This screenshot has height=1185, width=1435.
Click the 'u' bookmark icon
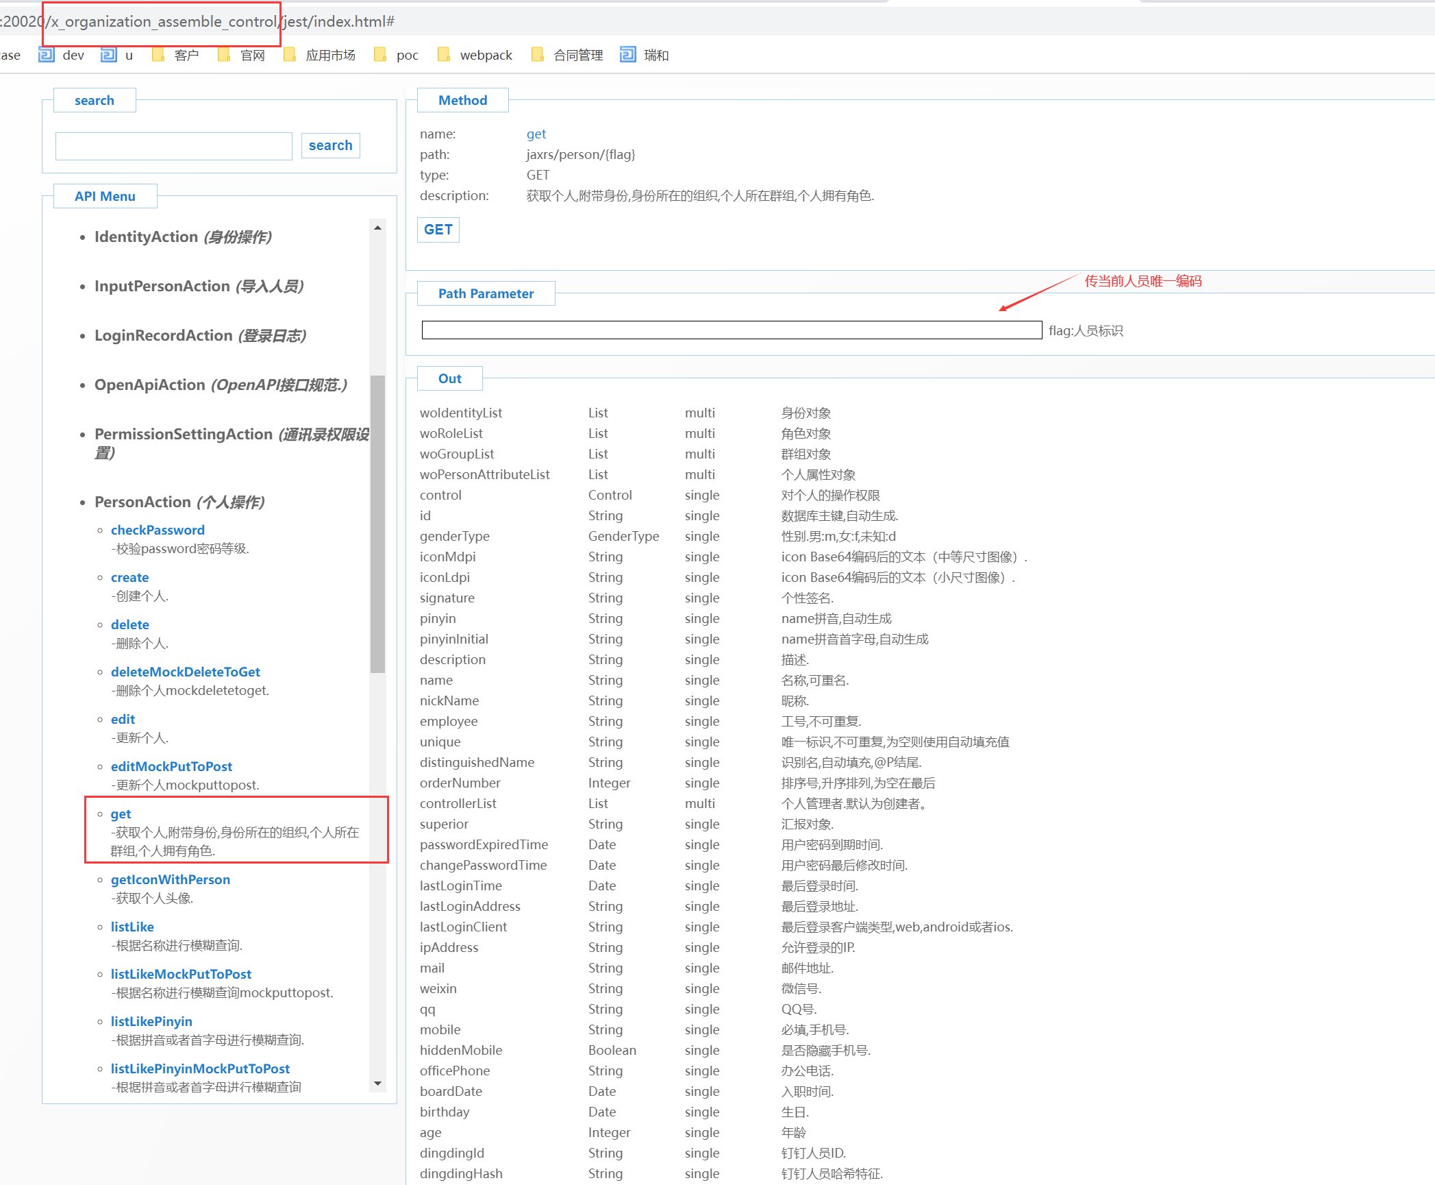click(x=109, y=55)
